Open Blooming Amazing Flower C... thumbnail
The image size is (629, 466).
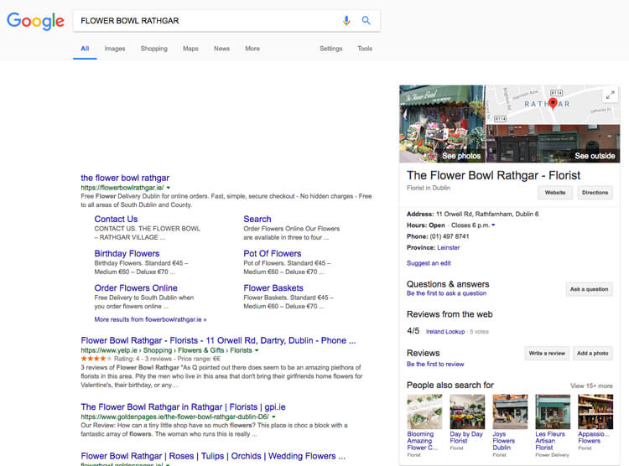[x=424, y=412]
